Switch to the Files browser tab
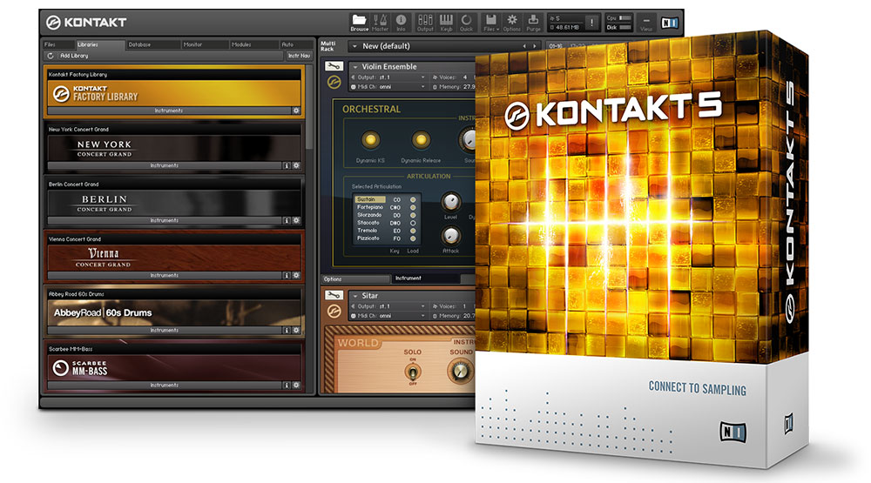 (x=58, y=44)
